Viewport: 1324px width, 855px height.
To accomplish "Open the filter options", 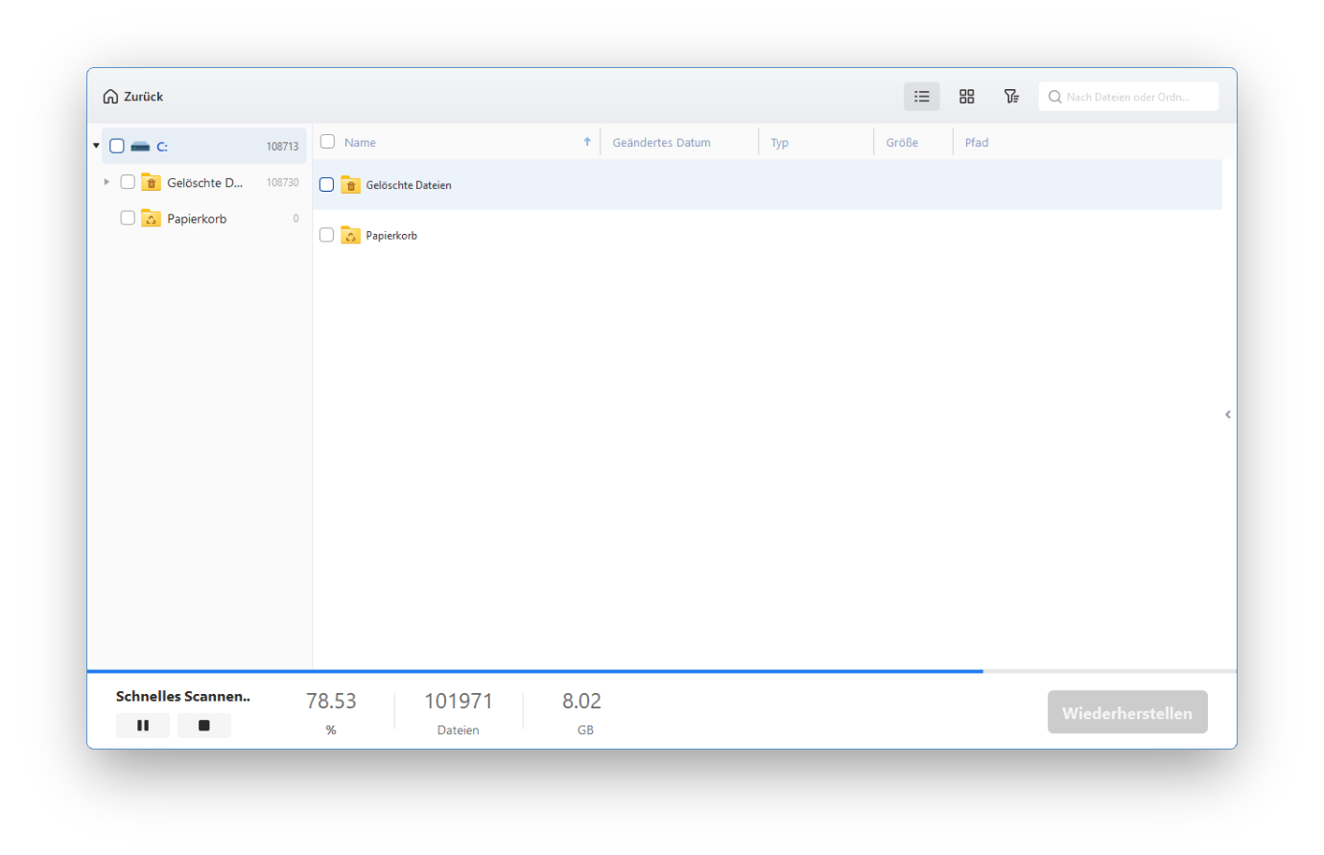I will [1011, 97].
